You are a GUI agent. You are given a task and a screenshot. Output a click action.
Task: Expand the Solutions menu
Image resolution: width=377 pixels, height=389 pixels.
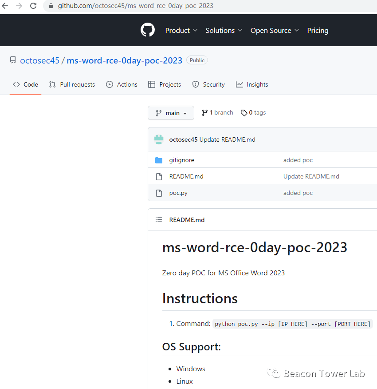224,30
